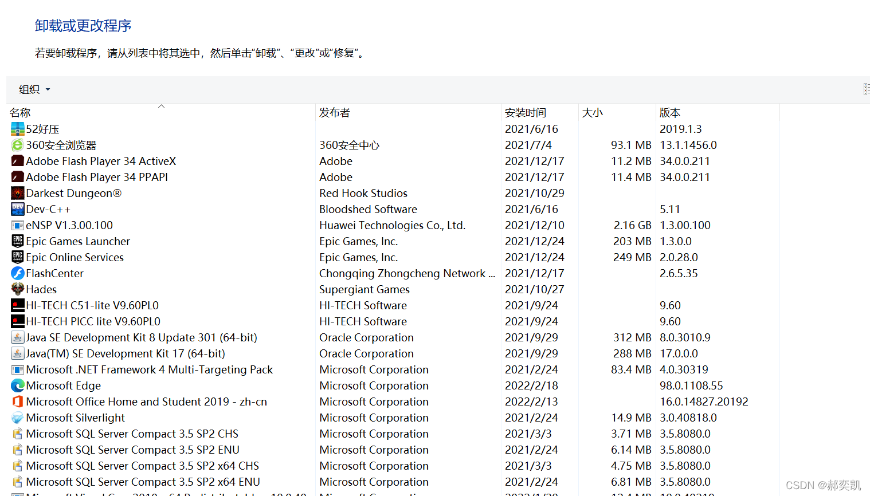Click install date 2022/2/18

532,385
